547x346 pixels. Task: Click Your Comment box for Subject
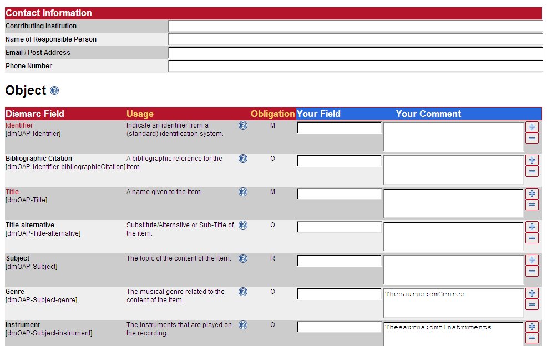pos(453,270)
